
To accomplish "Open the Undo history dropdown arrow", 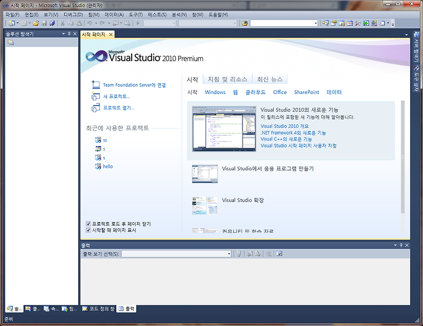I will (x=96, y=23).
